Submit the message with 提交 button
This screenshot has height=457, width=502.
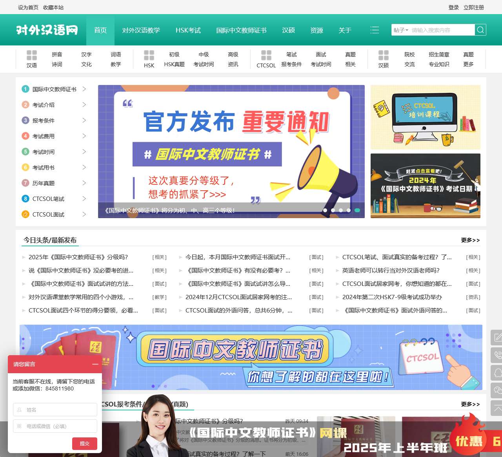pyautogui.click(x=85, y=444)
